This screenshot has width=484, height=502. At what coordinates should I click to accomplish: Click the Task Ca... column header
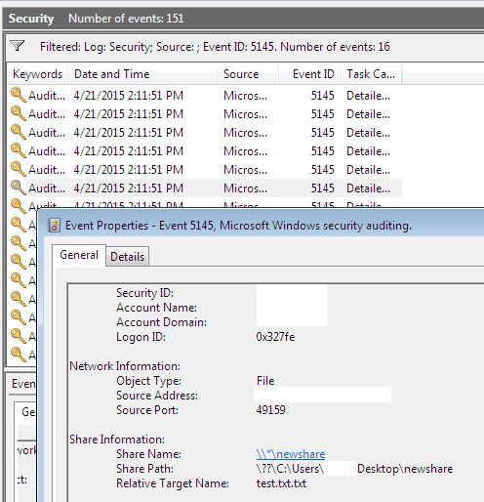(371, 74)
